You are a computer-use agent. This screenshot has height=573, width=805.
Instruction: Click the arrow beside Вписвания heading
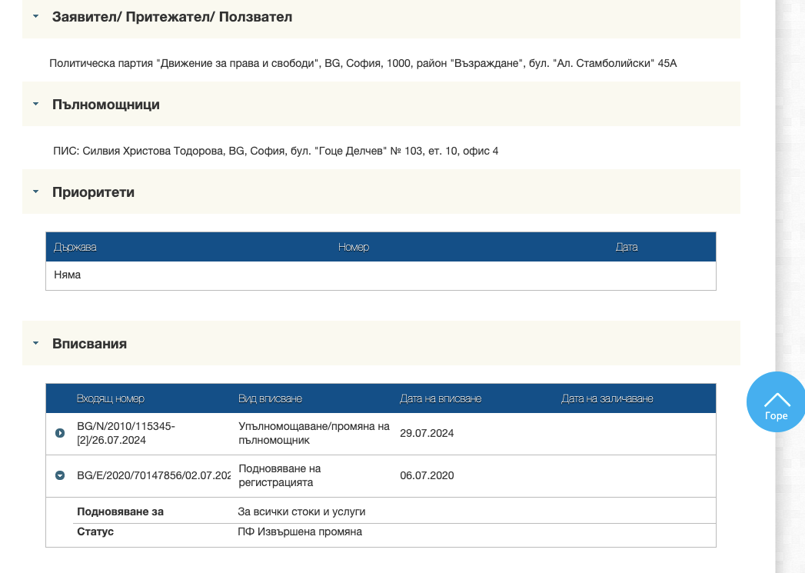[x=35, y=344]
